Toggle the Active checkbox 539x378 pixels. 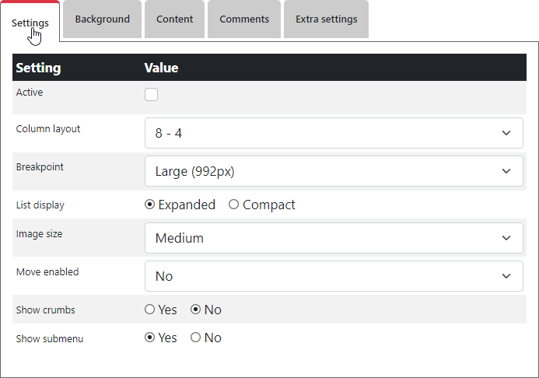152,95
